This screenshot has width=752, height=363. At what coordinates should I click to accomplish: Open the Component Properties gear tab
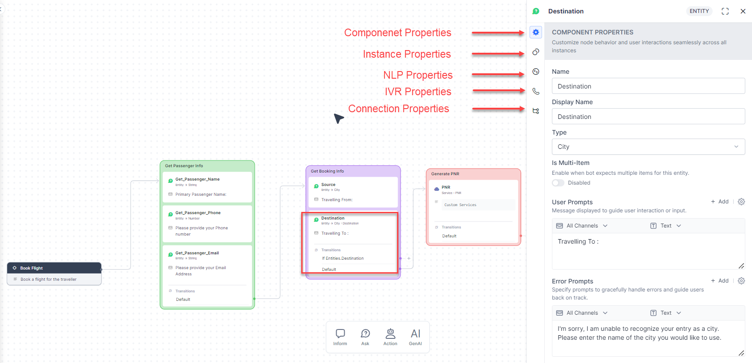536,32
